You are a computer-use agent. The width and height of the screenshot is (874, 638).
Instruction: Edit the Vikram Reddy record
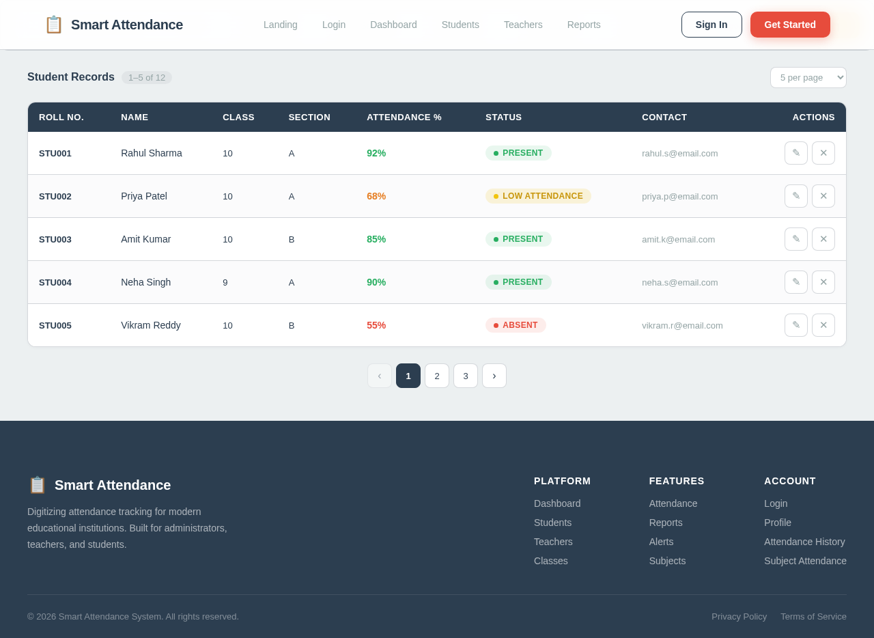pos(796,325)
